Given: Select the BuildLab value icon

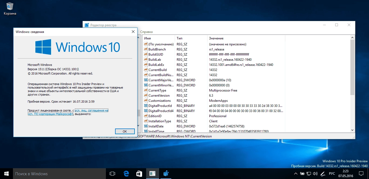Looking at the screenshot, I should [x=146, y=60].
